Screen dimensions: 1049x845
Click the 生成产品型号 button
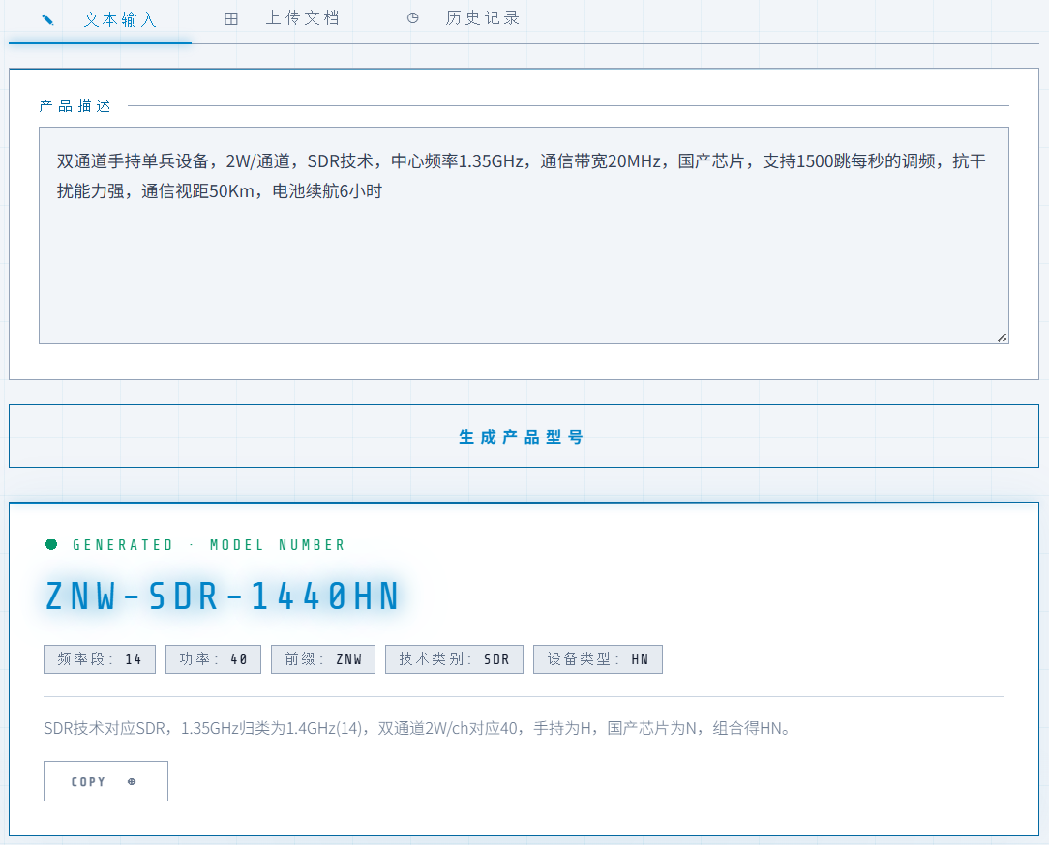click(524, 436)
